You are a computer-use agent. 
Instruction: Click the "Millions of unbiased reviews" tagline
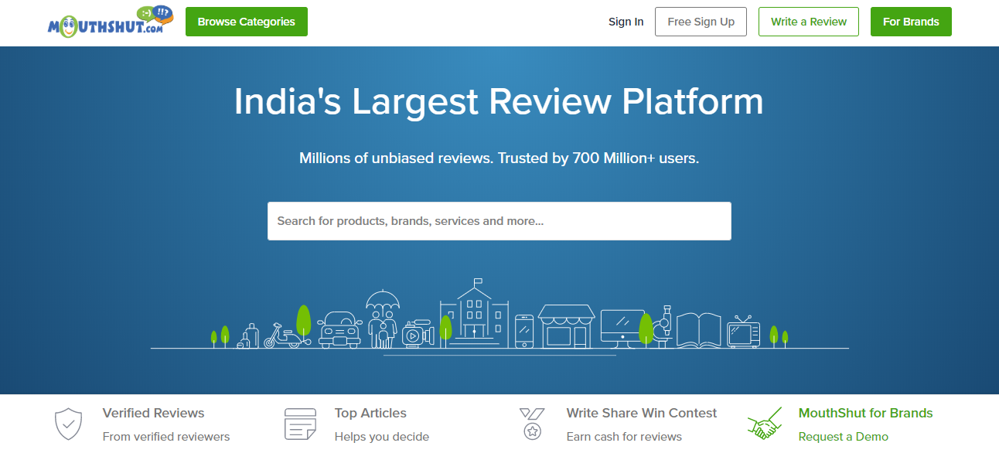500,158
